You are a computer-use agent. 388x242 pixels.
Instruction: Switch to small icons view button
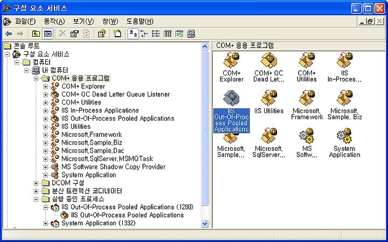click(x=144, y=33)
